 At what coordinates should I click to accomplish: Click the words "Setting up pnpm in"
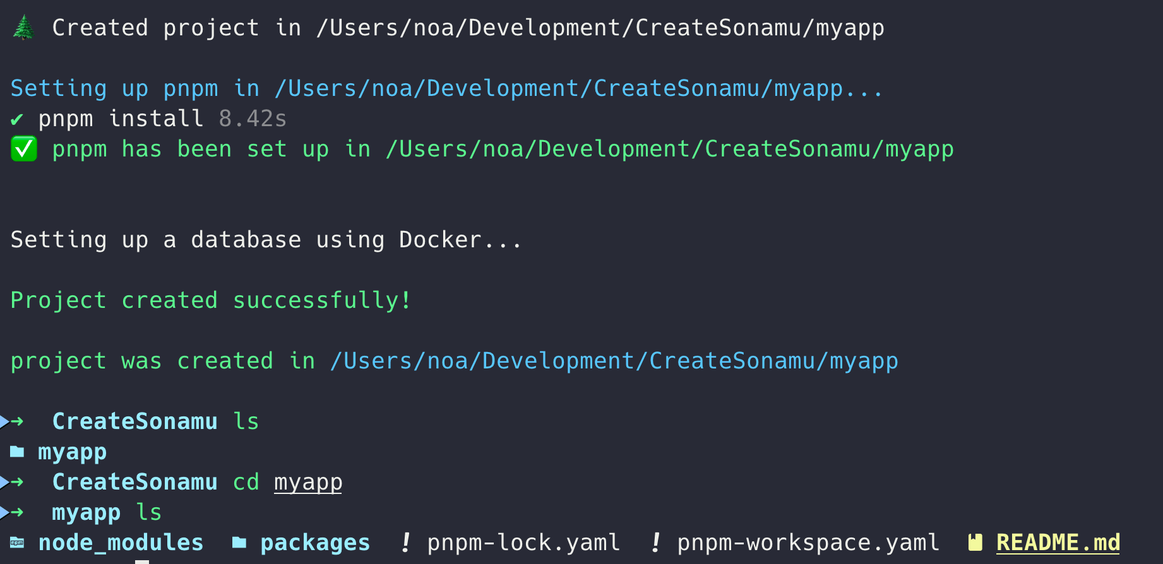135,89
